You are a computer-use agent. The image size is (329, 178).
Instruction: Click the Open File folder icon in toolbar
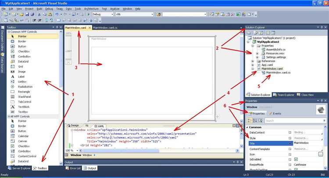pyautogui.click(x=21, y=14)
